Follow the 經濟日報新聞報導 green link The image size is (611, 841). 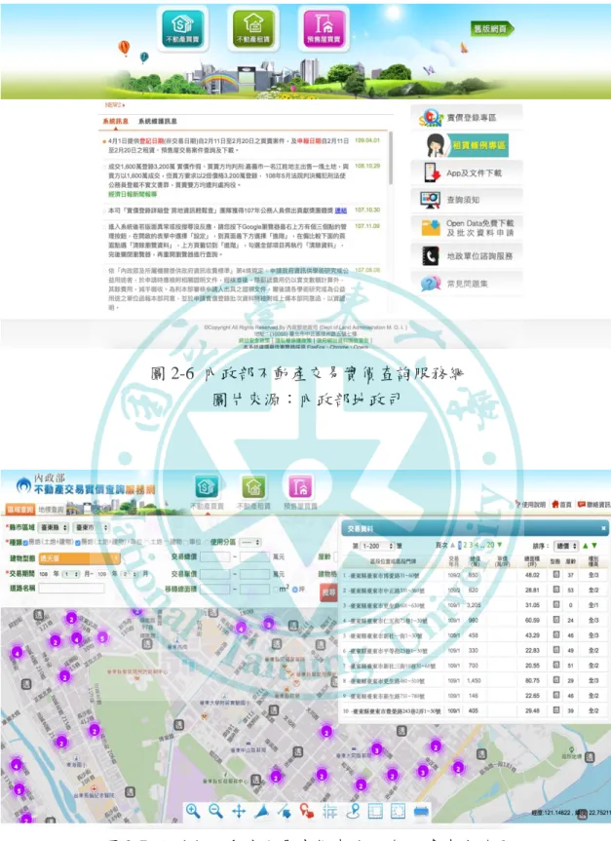pyautogui.click(x=133, y=194)
